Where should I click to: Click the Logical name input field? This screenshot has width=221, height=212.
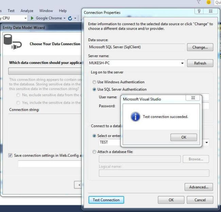154,173
